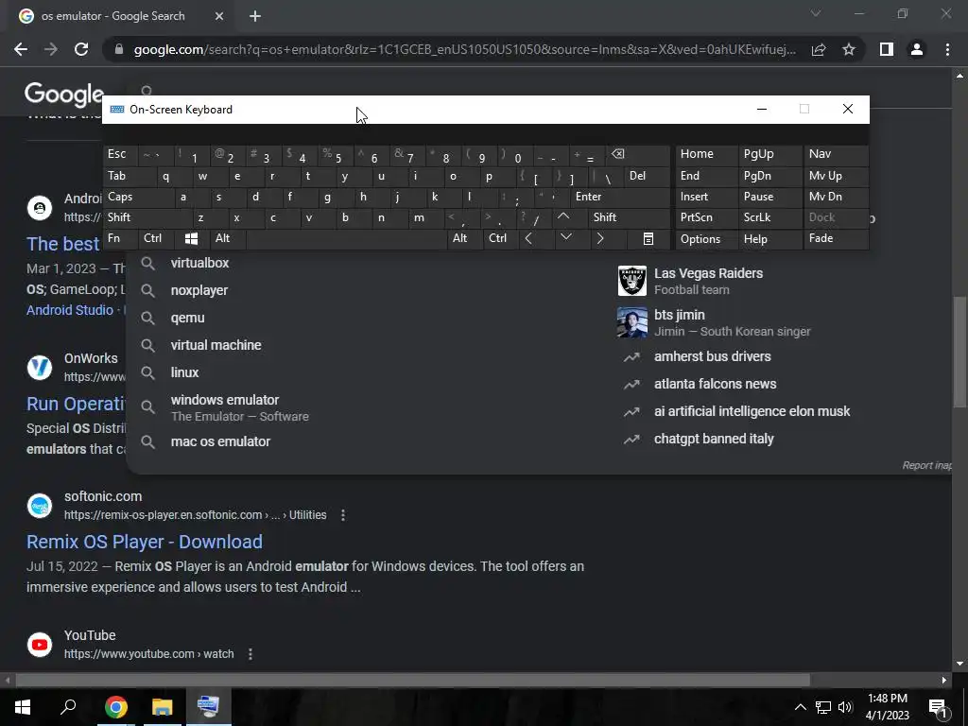968x726 pixels.
Task: Toggle the left Shift key on On-Screen Keyboard
Action: [147, 217]
